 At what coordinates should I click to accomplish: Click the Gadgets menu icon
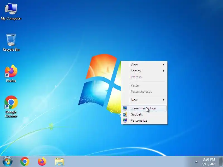125,114
